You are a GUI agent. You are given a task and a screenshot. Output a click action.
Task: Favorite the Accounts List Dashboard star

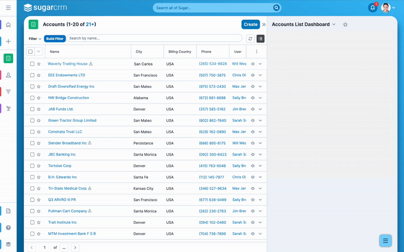[x=345, y=24]
